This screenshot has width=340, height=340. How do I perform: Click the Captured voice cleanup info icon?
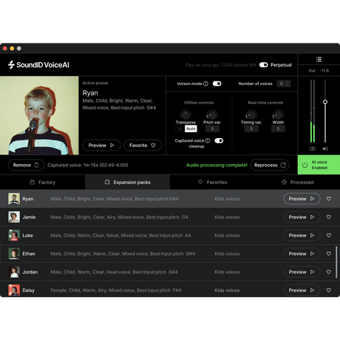click(208, 140)
